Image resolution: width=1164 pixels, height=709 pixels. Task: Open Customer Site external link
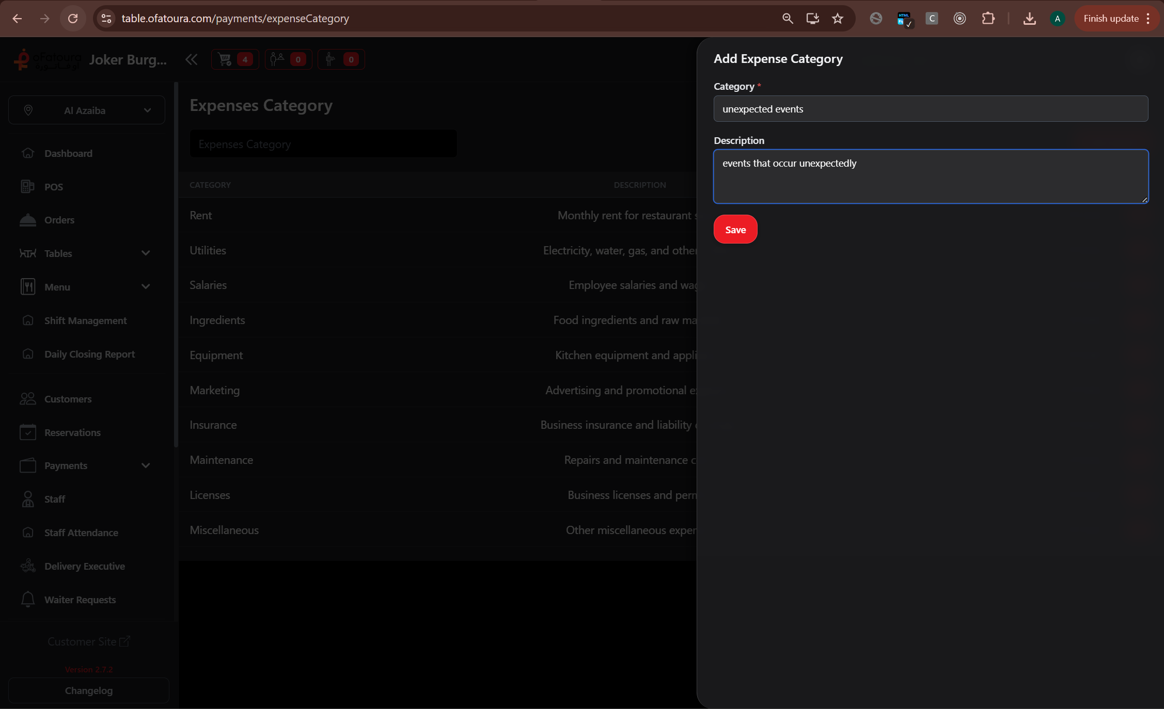(x=88, y=641)
